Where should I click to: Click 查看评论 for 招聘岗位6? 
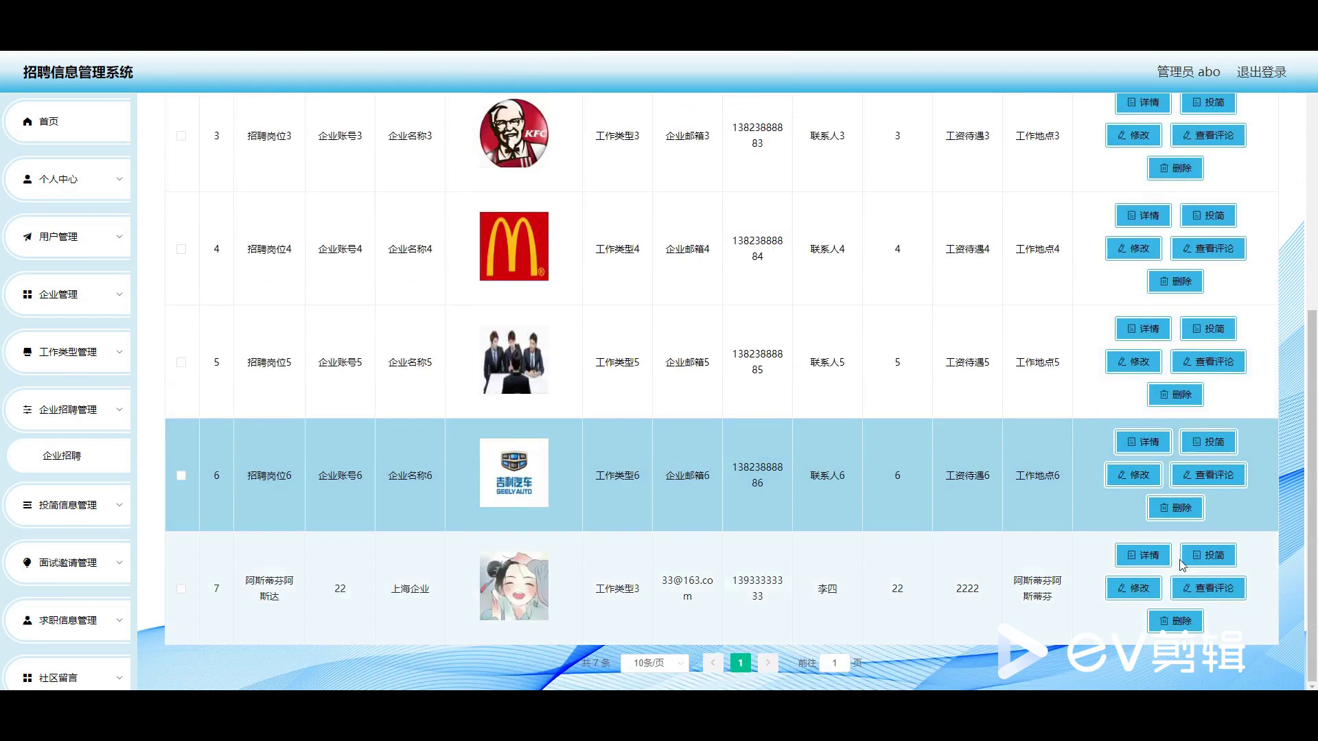click(1208, 475)
